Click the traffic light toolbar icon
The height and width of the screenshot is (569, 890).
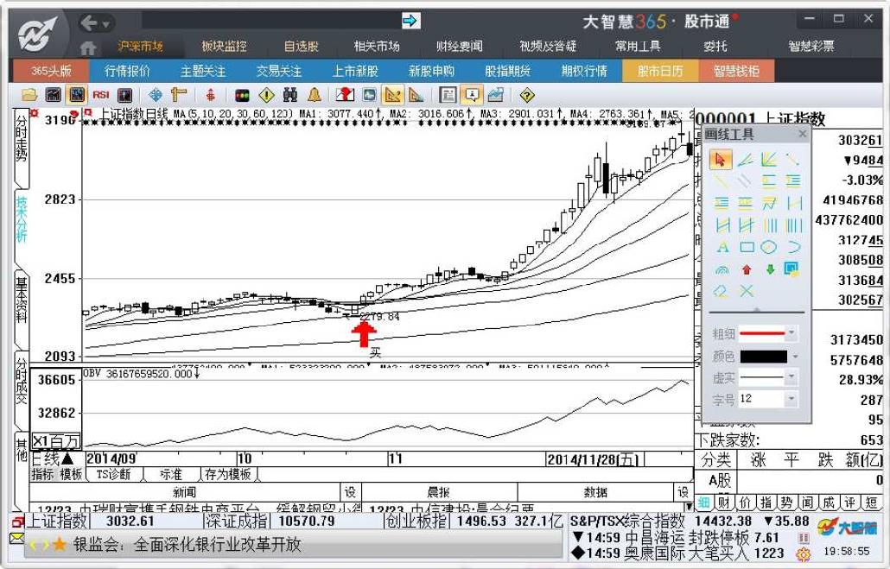(242, 95)
